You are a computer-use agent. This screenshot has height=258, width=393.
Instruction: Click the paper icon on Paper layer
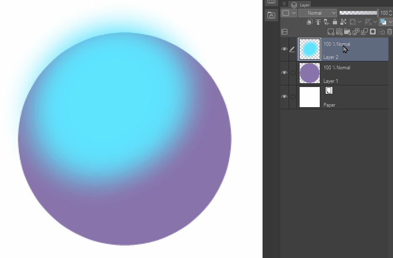coord(329,90)
